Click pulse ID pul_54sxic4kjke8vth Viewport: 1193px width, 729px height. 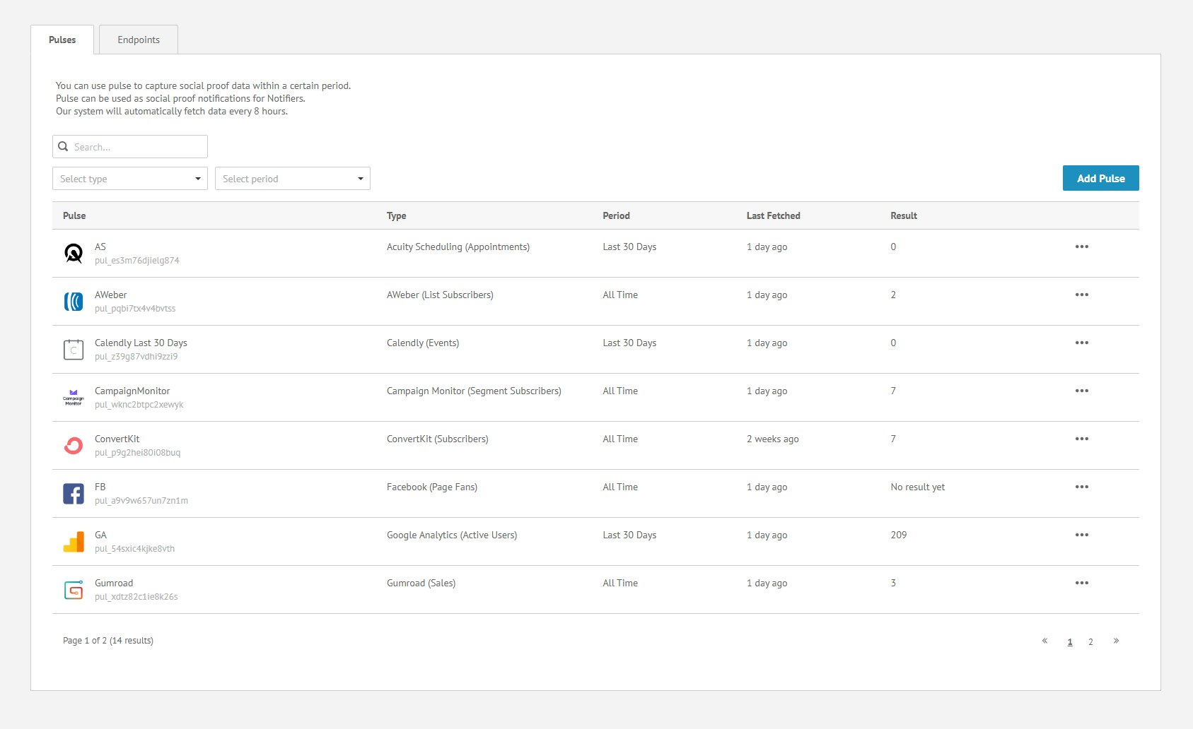click(135, 549)
